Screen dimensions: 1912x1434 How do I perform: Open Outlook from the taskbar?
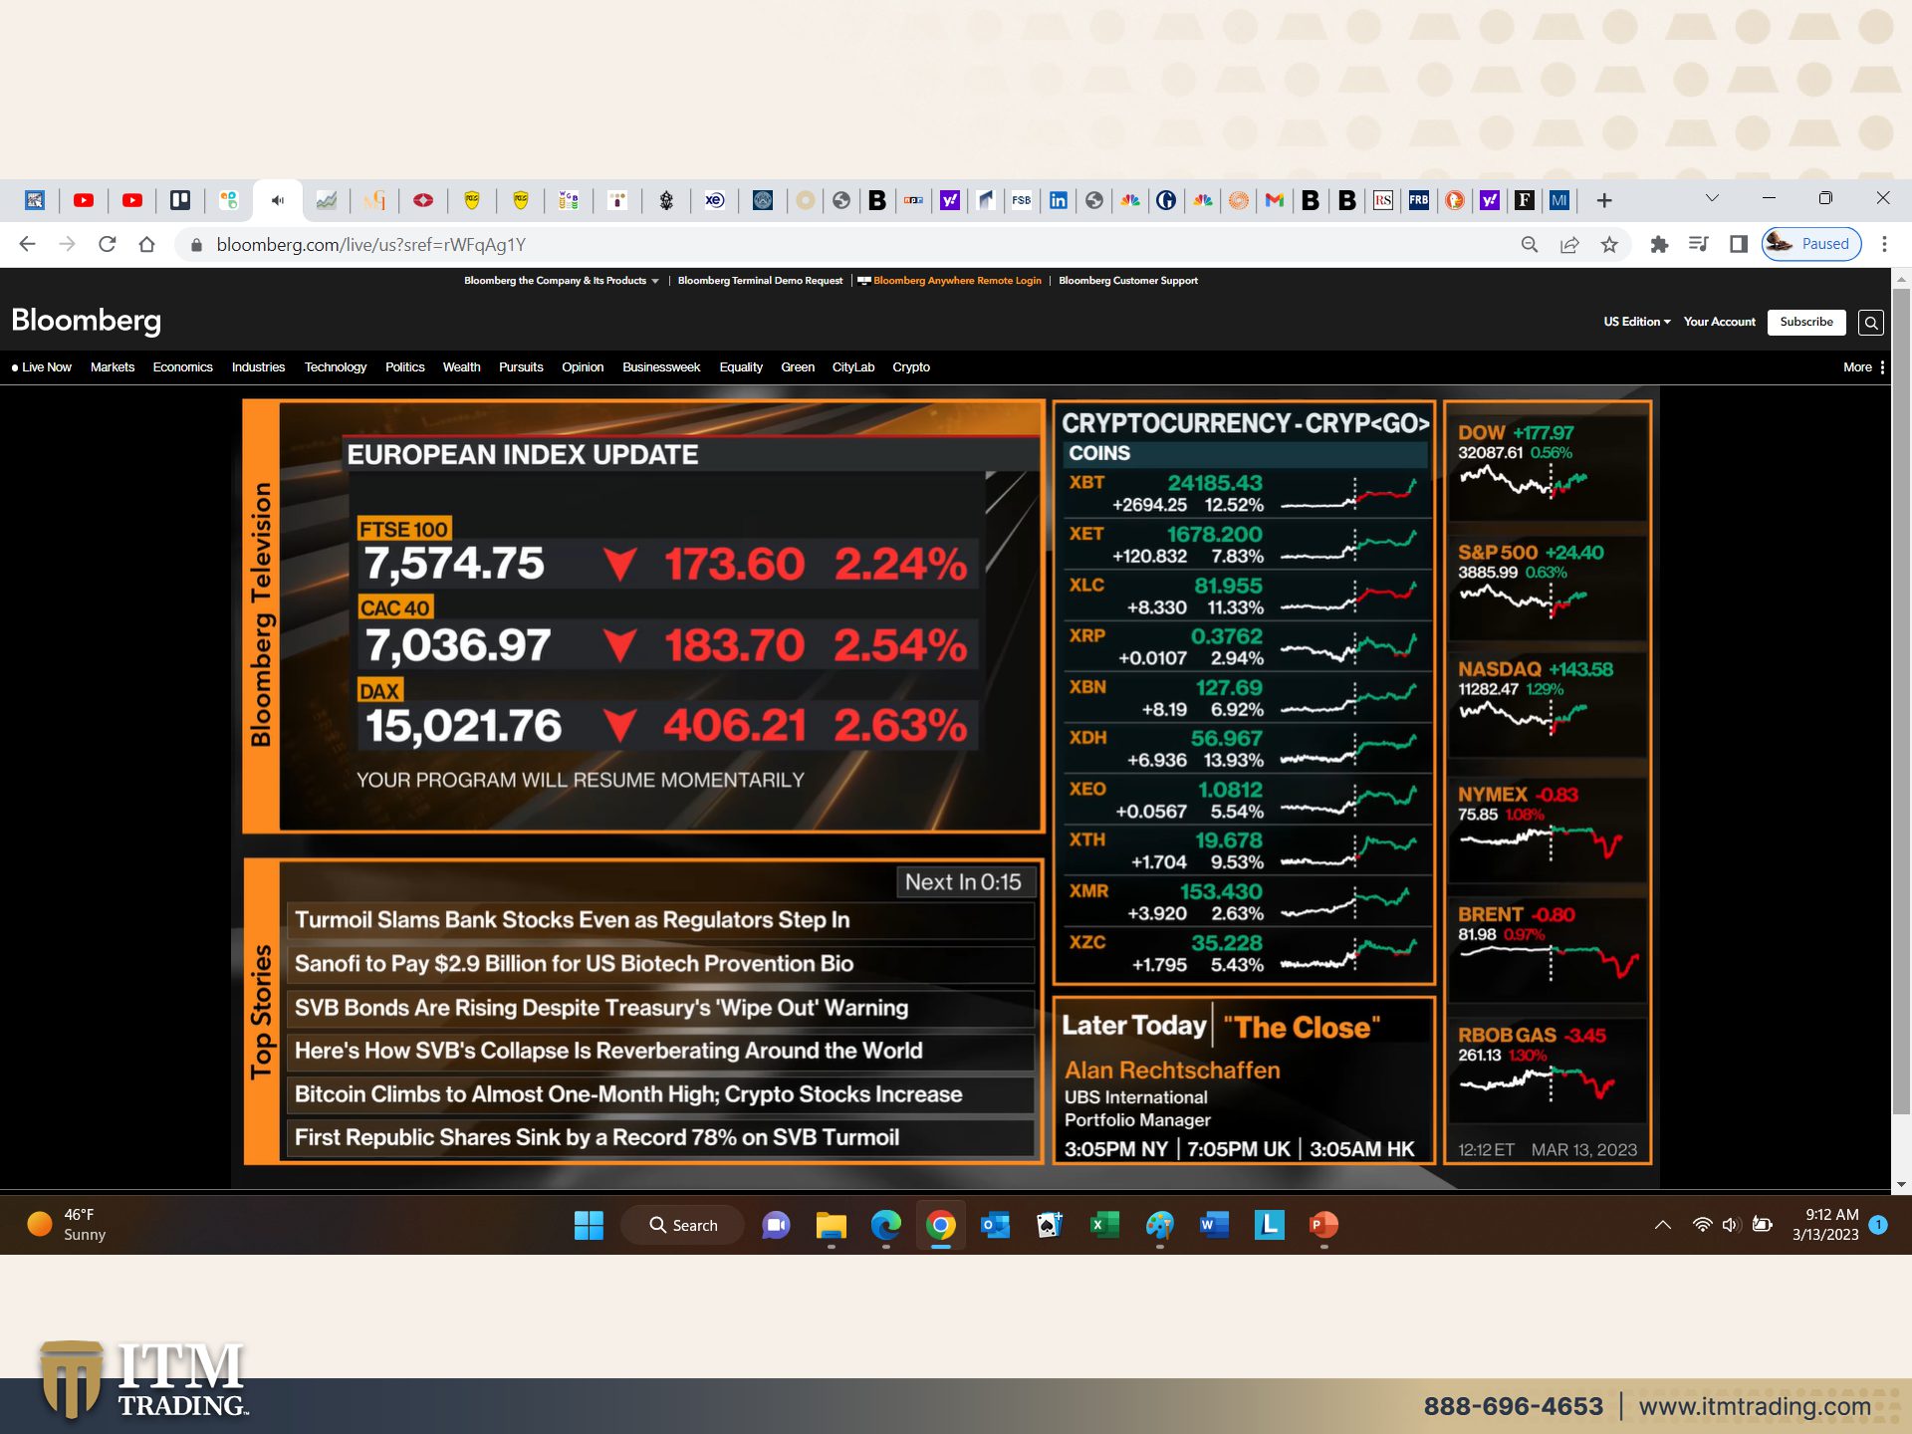(995, 1225)
